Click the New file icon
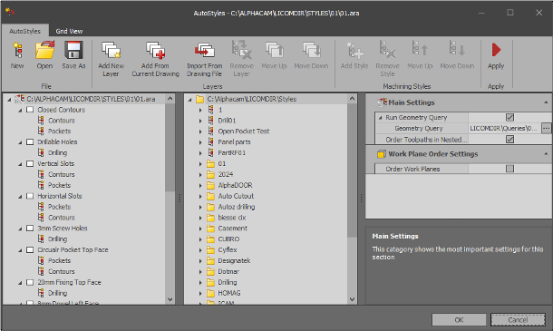The width and height of the screenshot is (553, 331). coord(17,50)
